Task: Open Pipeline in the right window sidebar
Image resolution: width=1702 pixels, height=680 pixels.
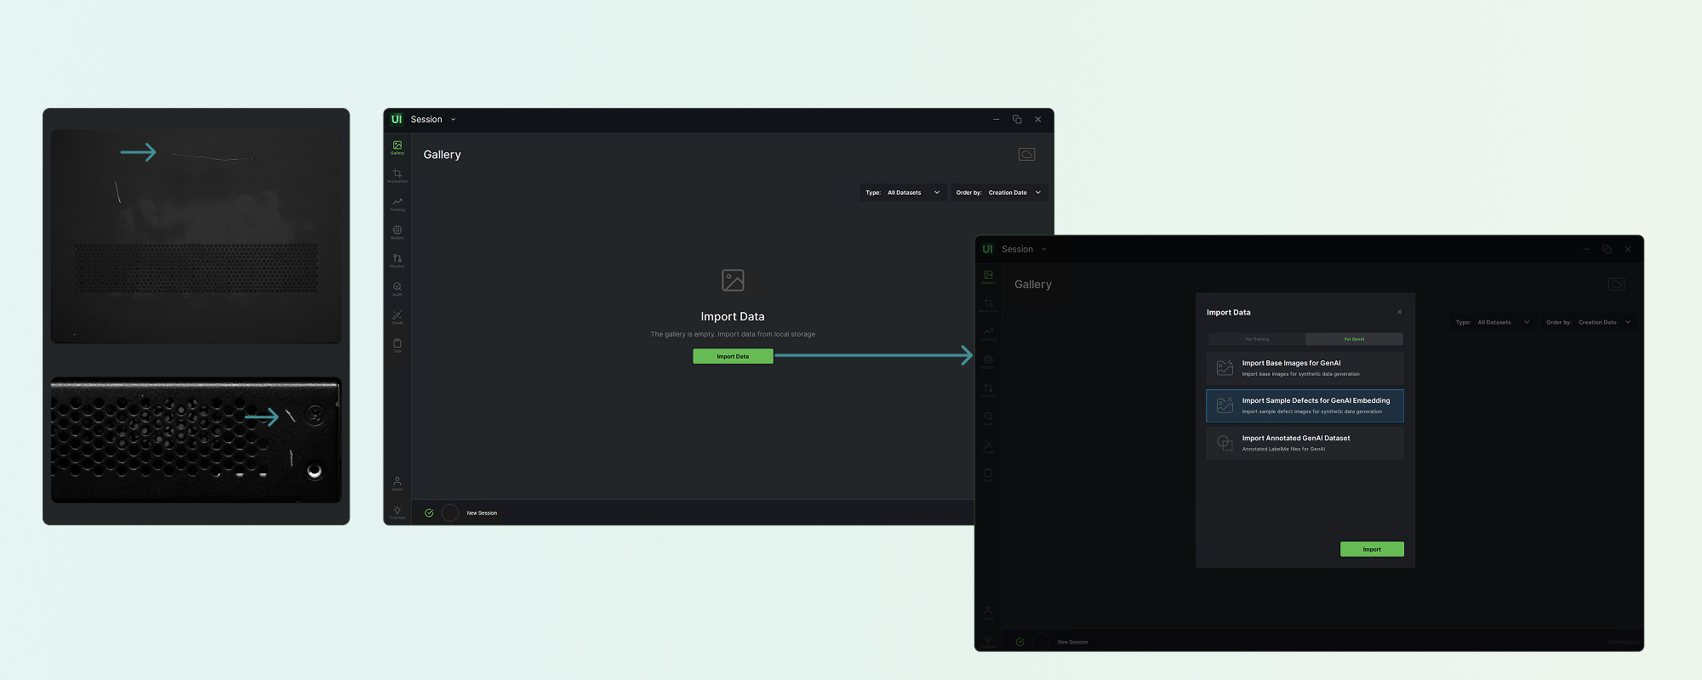Action: (x=988, y=390)
